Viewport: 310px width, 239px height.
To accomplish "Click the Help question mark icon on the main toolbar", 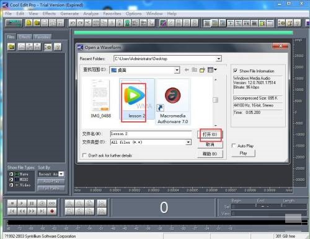I will point(297,23).
